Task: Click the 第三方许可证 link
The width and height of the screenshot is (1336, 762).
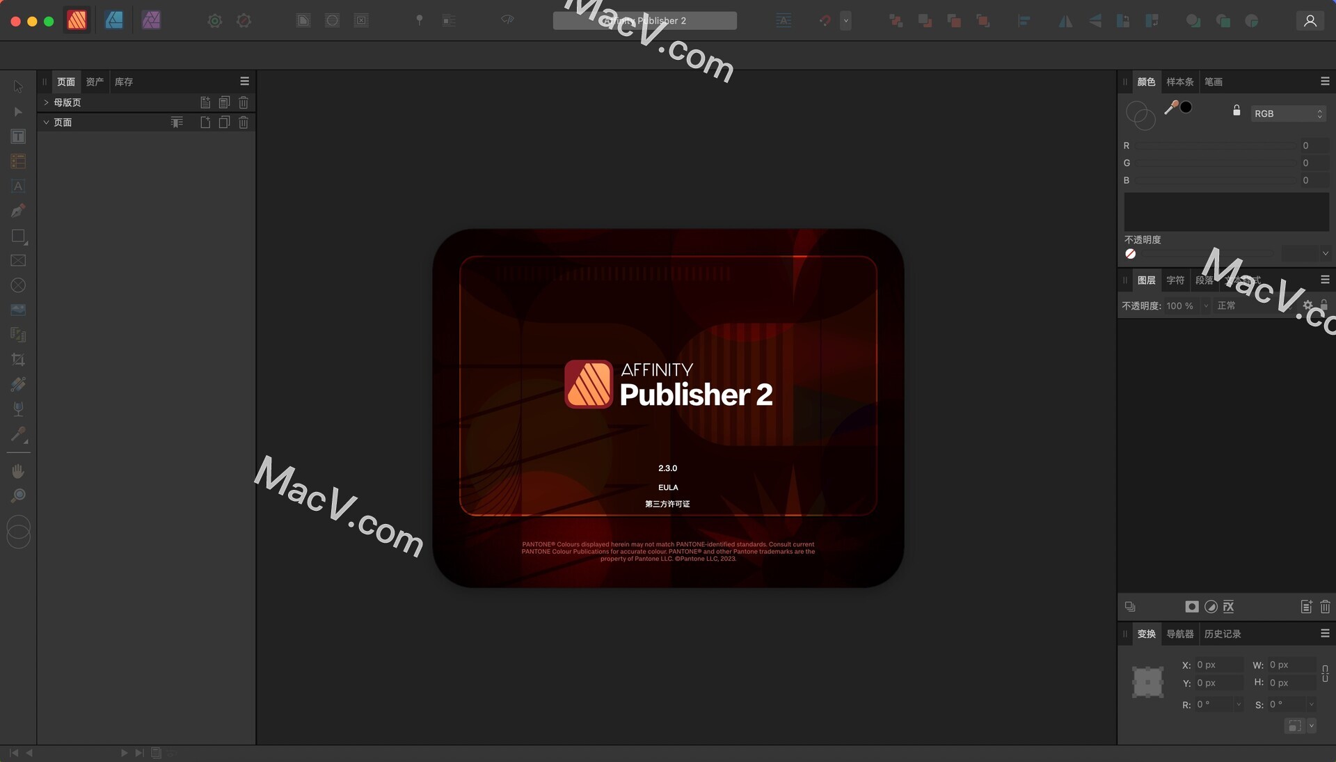Action: click(x=667, y=503)
